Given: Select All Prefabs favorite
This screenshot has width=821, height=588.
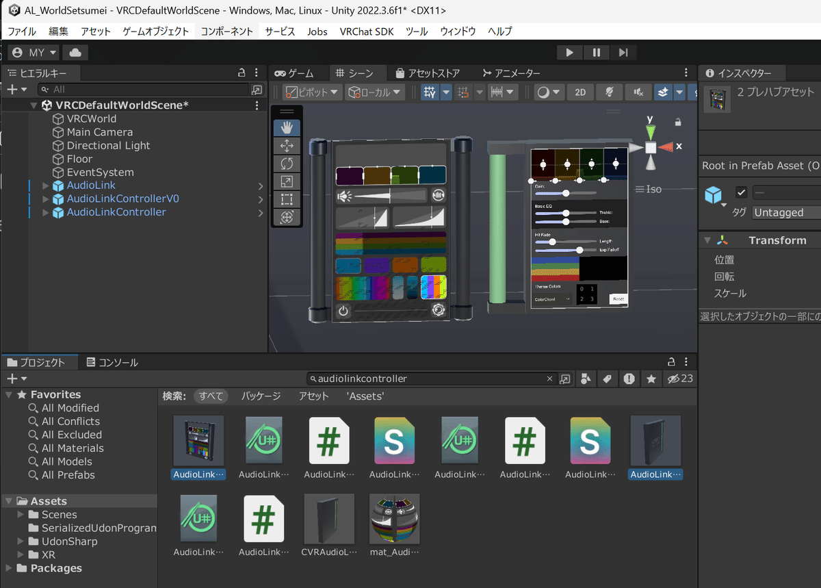Looking at the screenshot, I should tap(68, 475).
